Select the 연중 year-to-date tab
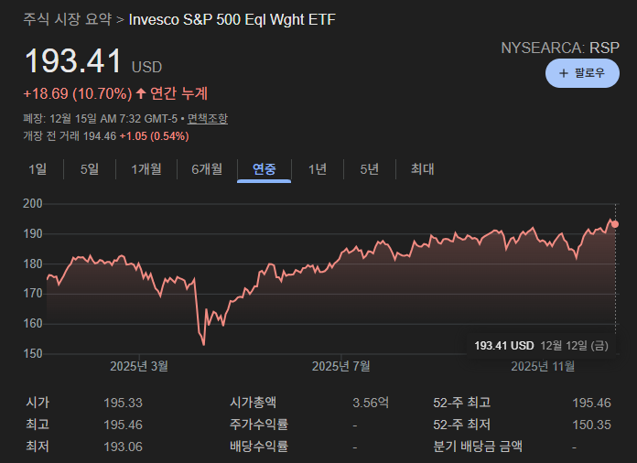Viewport: 637px width, 463px height. [265, 169]
